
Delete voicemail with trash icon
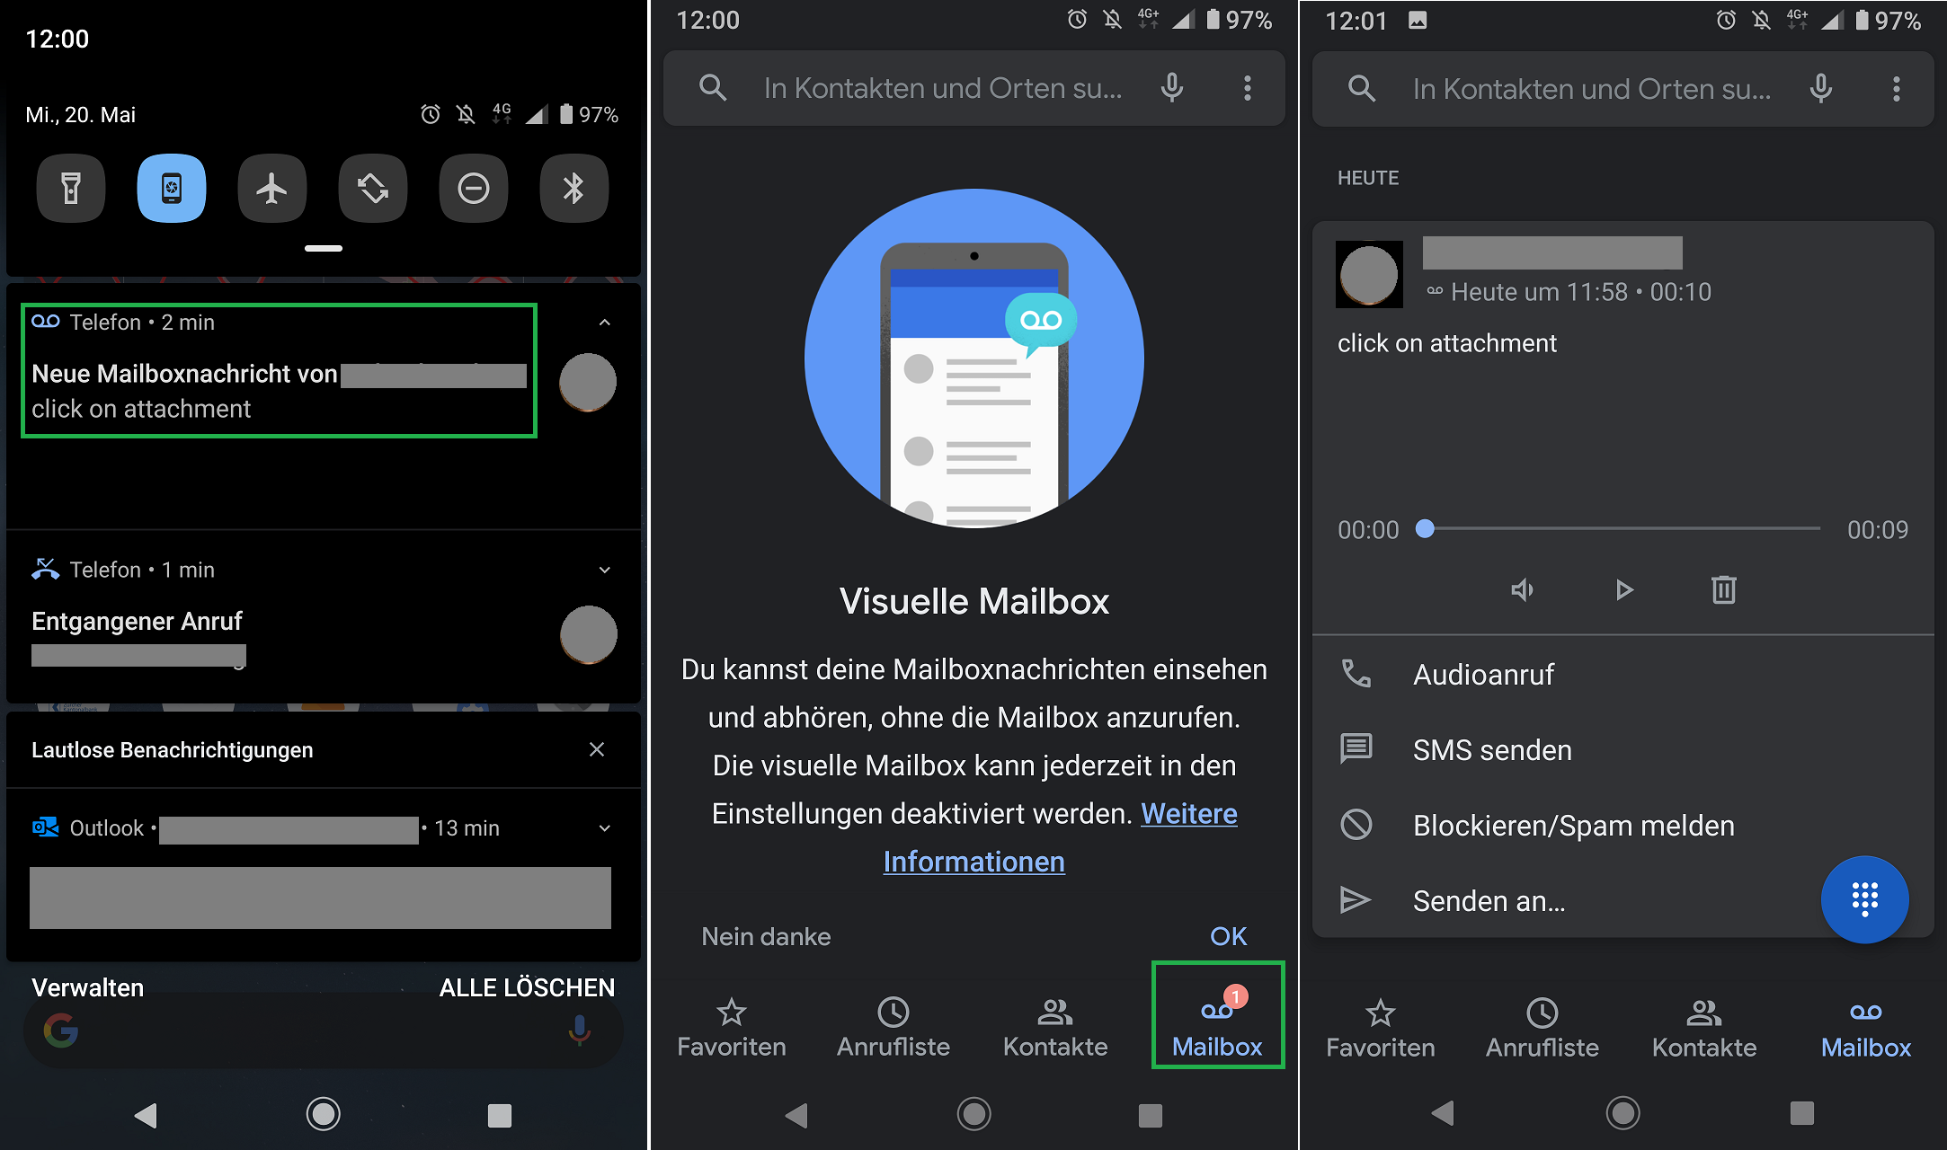coord(1723,590)
